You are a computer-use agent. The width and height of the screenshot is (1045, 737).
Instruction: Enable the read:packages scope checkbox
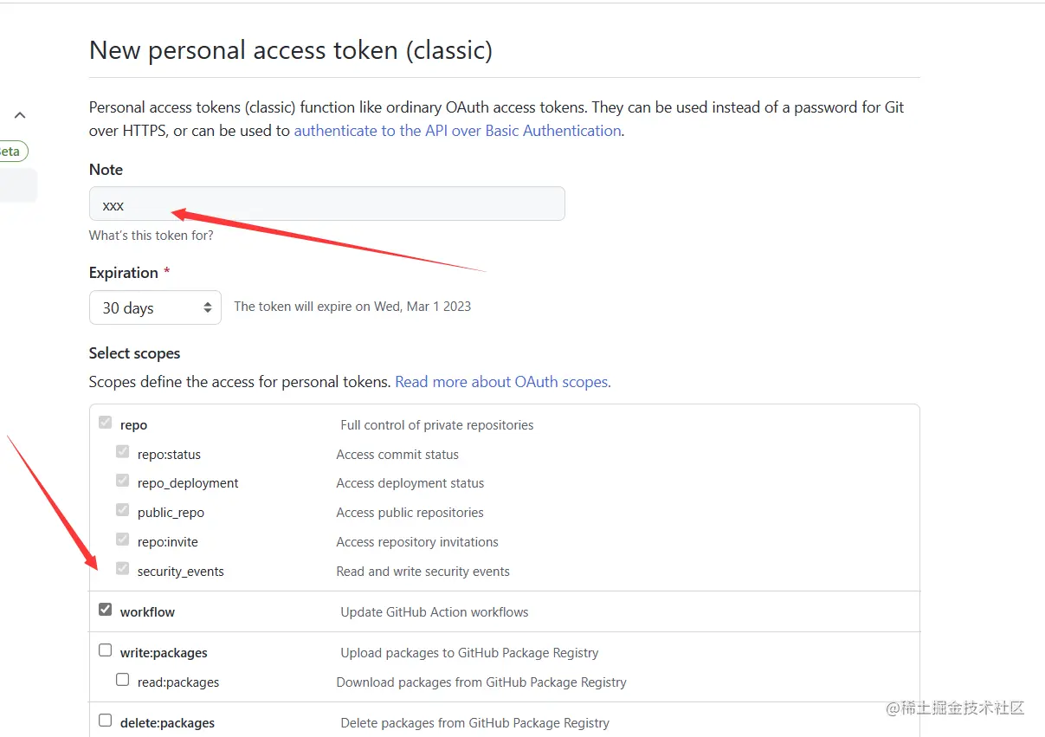coord(123,680)
